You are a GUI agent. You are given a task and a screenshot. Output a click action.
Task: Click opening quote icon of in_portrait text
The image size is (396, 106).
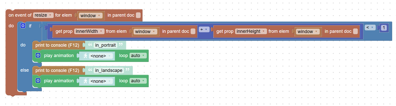tap(90, 44)
